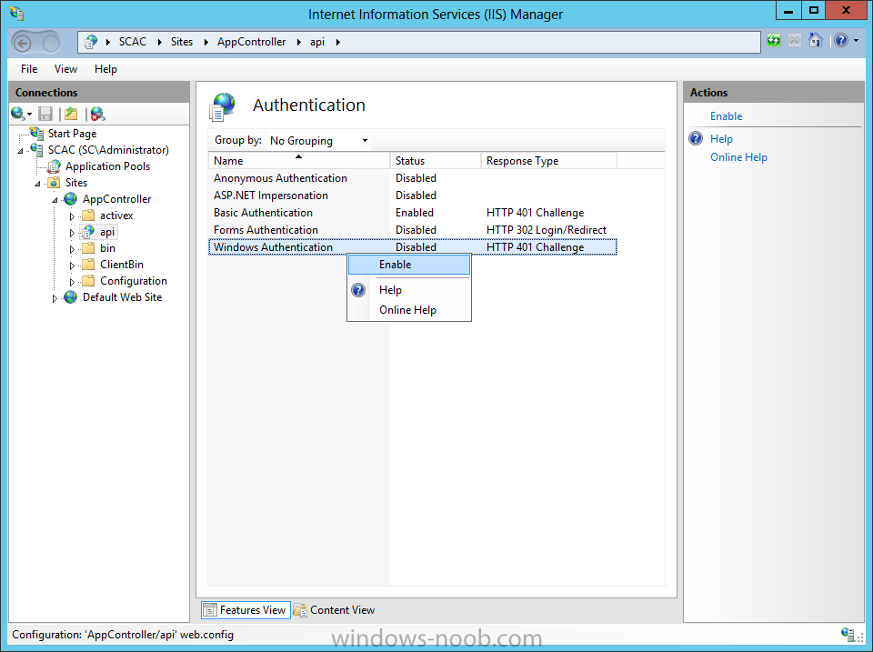The image size is (873, 652).
Task: Open the View menu
Action: click(65, 69)
